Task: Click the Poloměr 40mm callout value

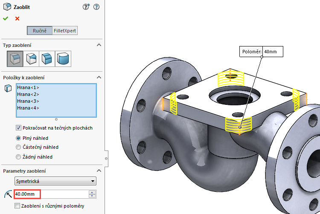Action: (x=273, y=52)
